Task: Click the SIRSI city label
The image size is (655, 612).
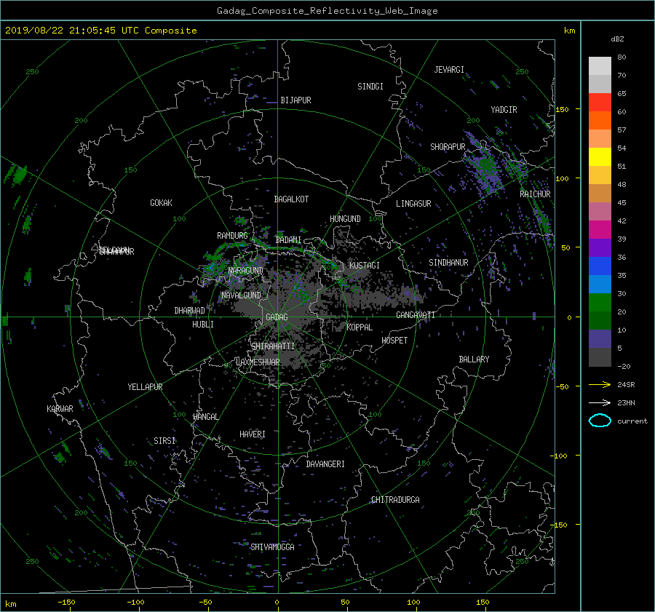Action: 164,441
